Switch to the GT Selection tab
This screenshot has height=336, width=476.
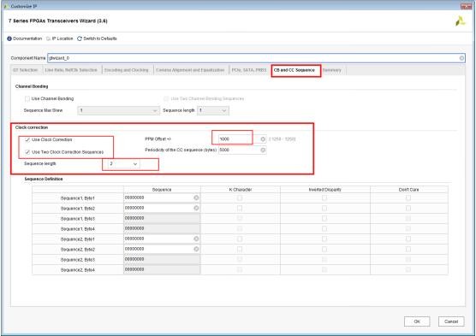(x=25, y=70)
